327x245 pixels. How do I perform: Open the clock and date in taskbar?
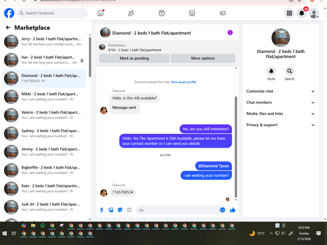tap(304, 233)
